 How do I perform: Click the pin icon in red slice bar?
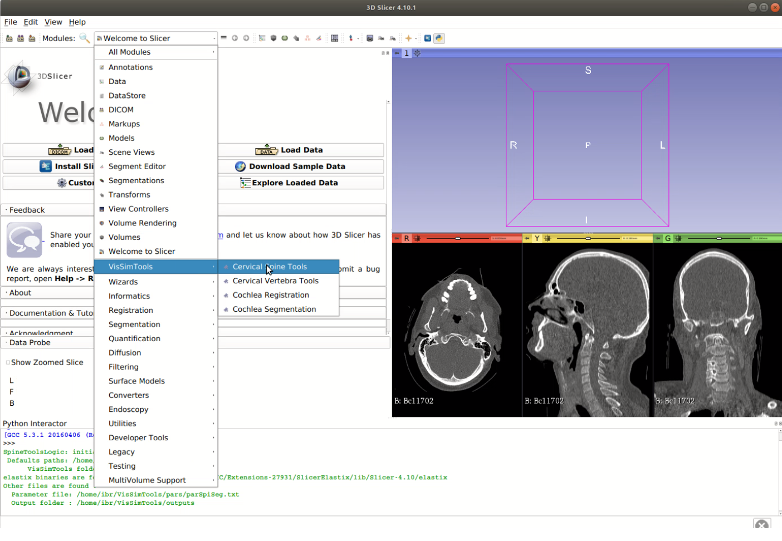397,238
